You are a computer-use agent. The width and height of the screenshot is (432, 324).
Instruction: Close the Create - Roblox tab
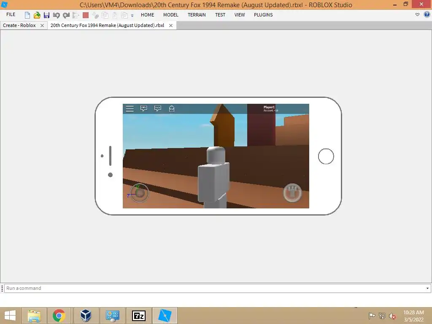[42, 25]
